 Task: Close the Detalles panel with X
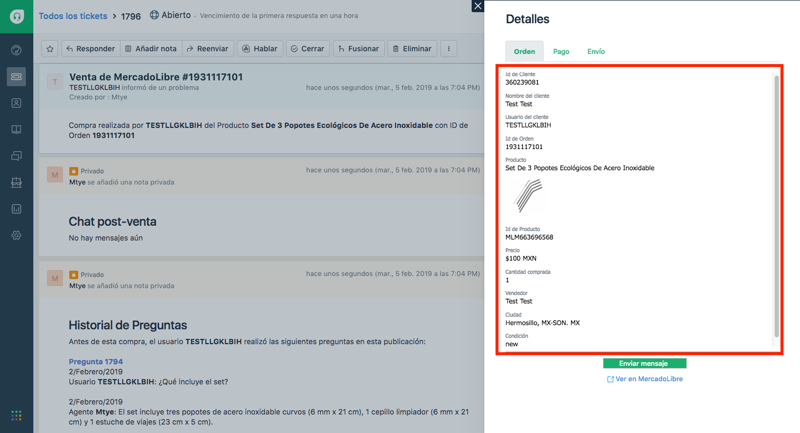478,6
